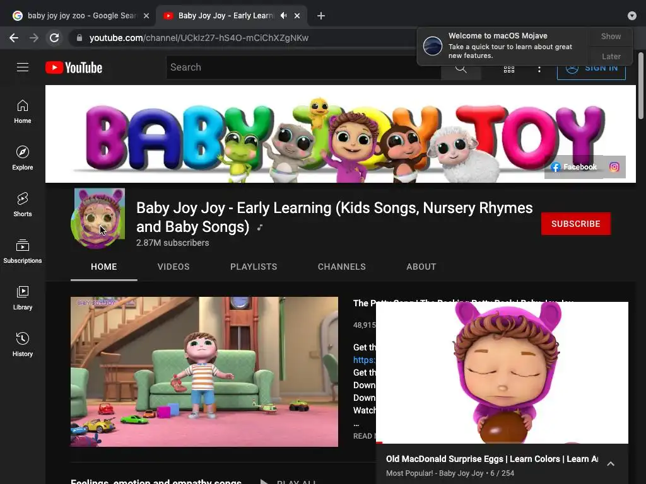Screen dimensions: 646x484
Task: Click the lock icon in address bar
Action: 79,38
